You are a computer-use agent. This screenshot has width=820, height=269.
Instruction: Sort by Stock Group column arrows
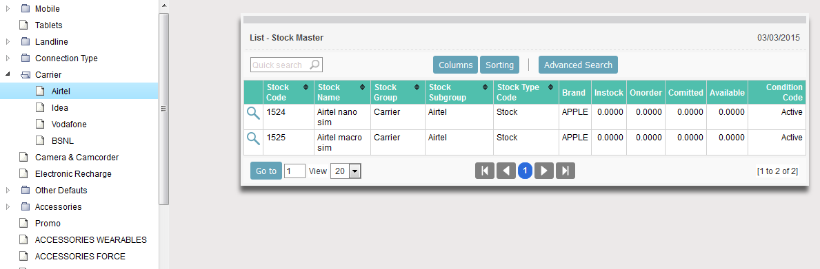click(x=417, y=87)
